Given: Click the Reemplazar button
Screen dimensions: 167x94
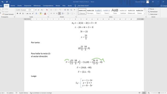Looking at the screenshot, I should (x=153, y=11).
